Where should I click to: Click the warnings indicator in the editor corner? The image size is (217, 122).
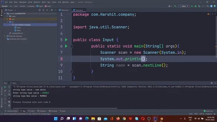[x=209, y=14]
